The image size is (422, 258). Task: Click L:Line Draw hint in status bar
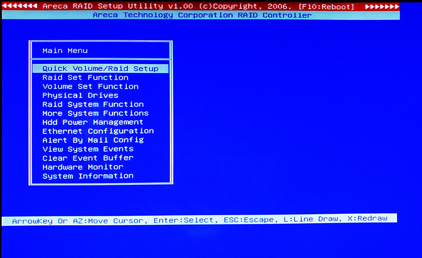pos(310,219)
